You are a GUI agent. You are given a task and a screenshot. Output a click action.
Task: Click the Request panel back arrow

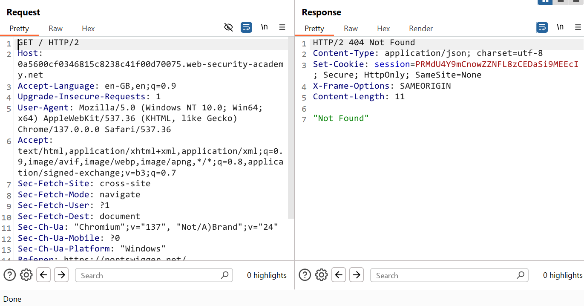point(43,275)
